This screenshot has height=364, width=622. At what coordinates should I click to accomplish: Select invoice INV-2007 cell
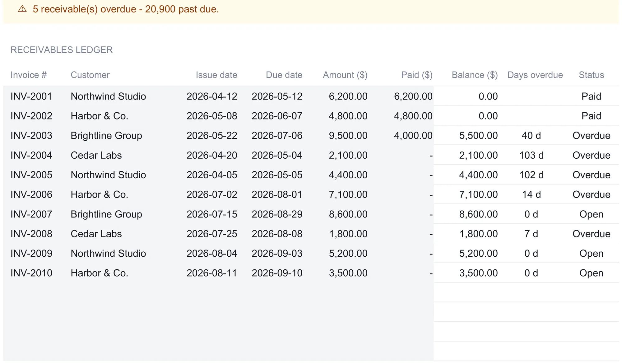tap(31, 214)
